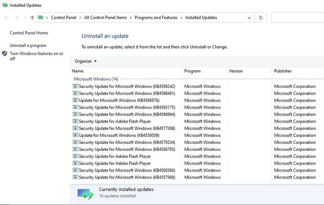324x205 pixels.
Task: Click the search input field
Action: (x=297, y=18)
